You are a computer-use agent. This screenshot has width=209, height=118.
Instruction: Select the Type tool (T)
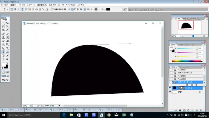7,48
